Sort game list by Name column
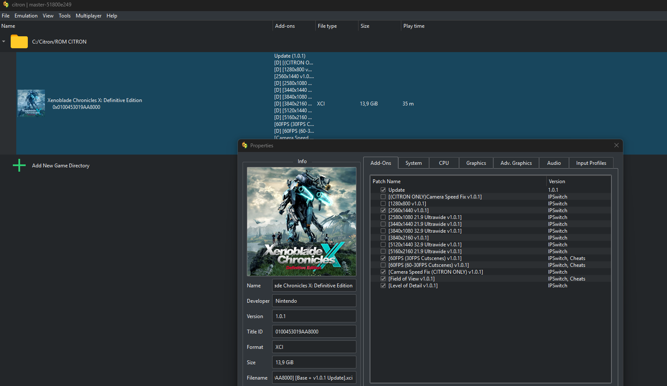 coord(136,26)
